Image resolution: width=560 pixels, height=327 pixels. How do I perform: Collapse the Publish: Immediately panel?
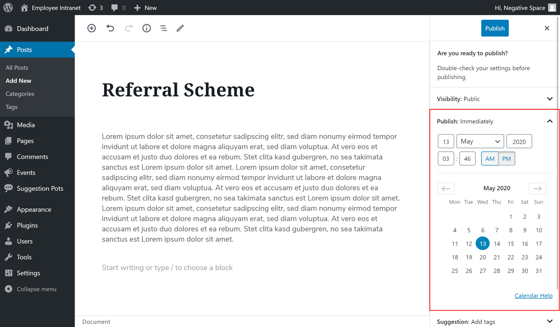[x=549, y=121]
